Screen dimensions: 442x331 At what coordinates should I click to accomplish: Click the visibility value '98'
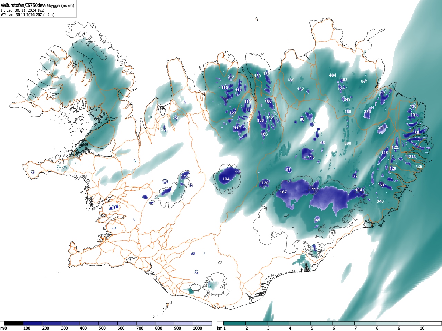click(x=302, y=120)
